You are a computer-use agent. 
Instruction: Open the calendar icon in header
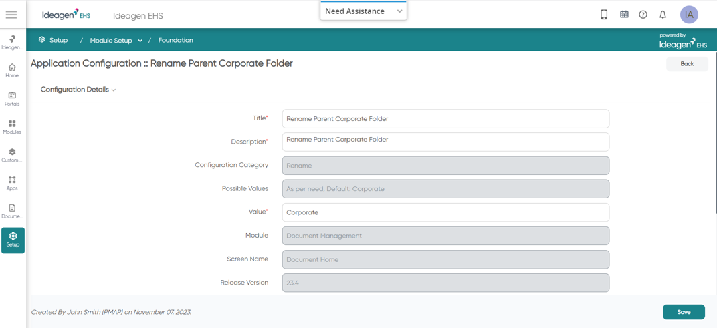(x=624, y=15)
